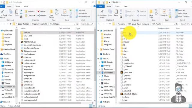
Task: Expand Creative Cloud in SDL-1.2.15 navigation pane
Action: coord(98,49)
